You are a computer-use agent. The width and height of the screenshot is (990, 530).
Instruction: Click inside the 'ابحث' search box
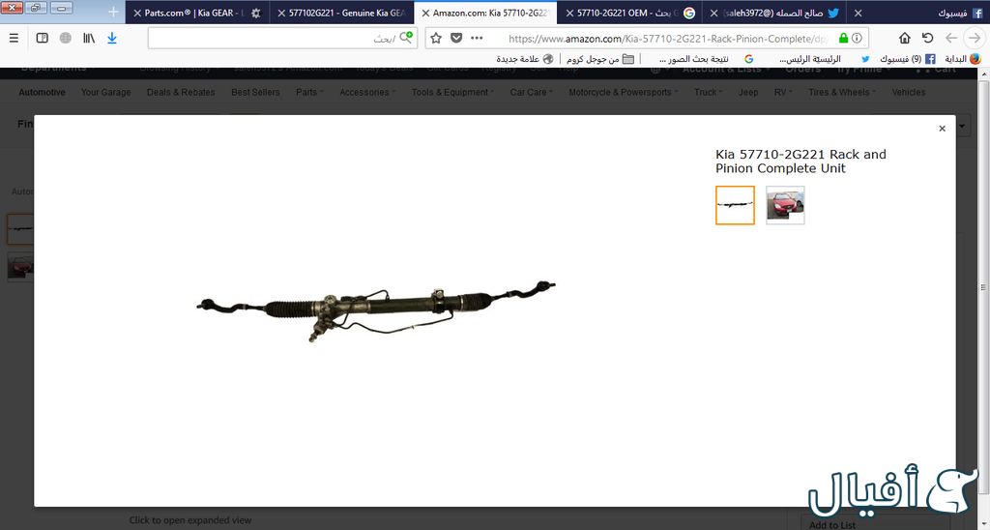tap(280, 38)
